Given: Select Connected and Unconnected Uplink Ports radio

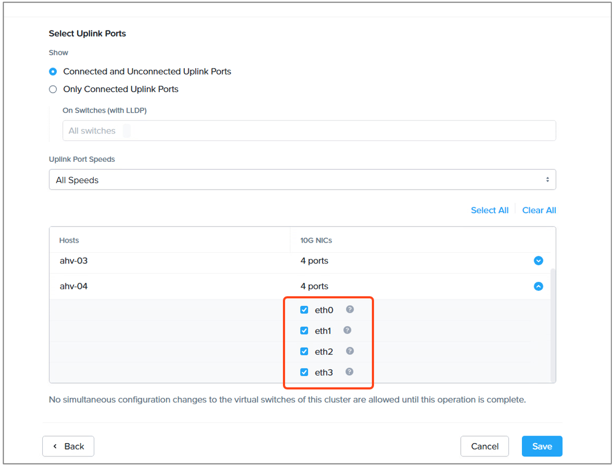Looking at the screenshot, I should [53, 71].
